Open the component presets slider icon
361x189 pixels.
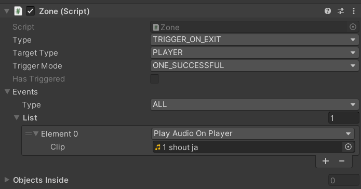341,11
